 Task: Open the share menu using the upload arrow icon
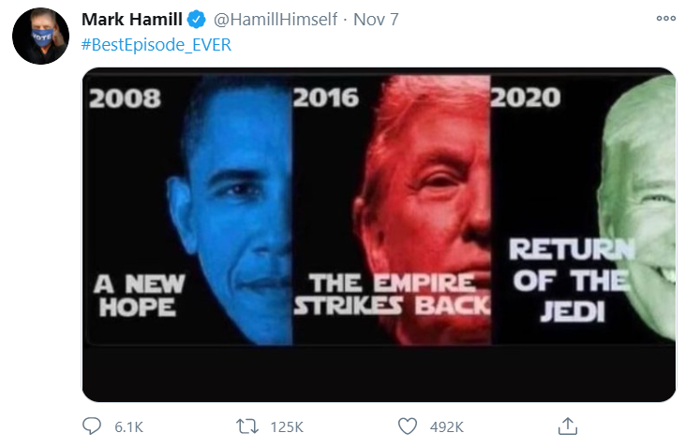click(568, 426)
